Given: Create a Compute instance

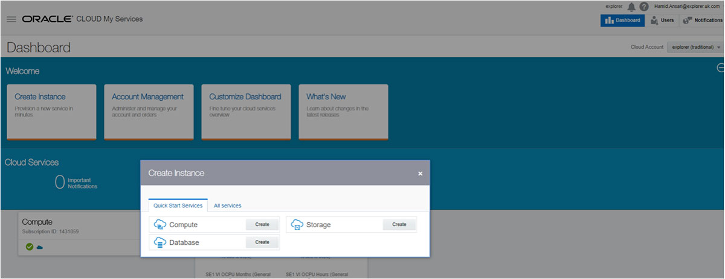Looking at the screenshot, I should point(262,224).
